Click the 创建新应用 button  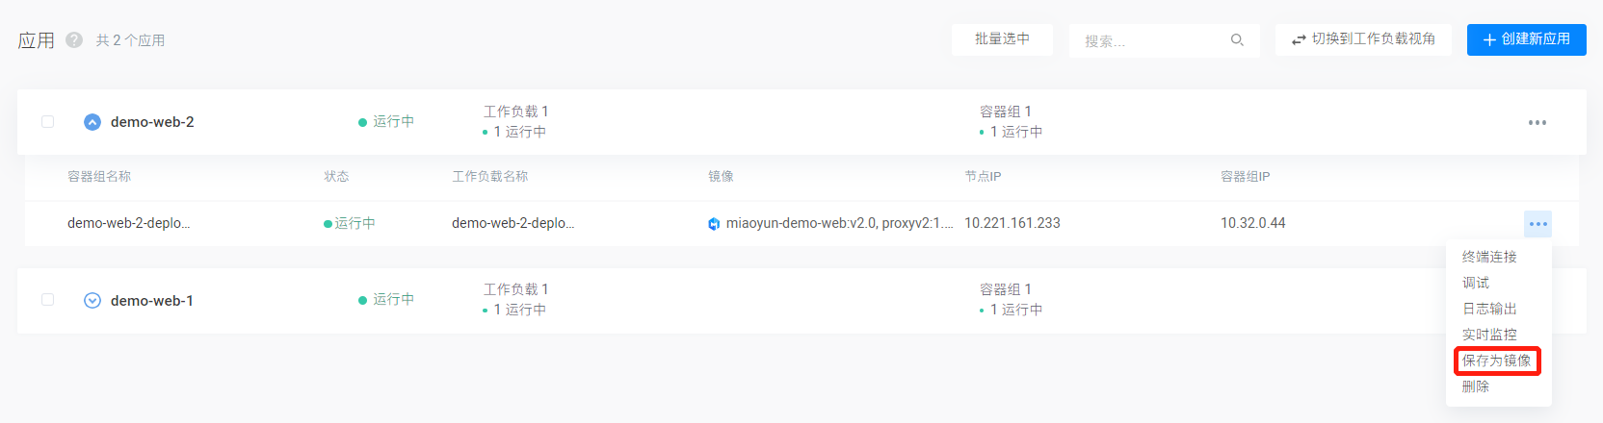1526,39
